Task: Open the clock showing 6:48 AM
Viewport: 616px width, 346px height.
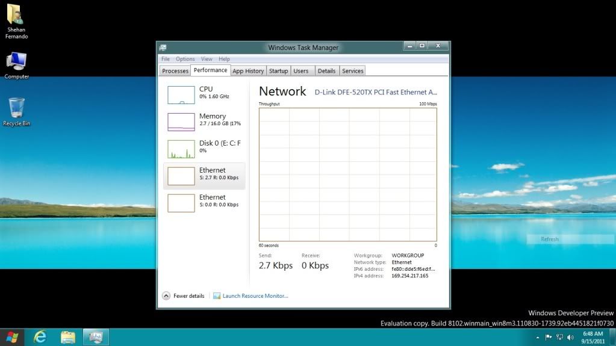Action: tap(593, 338)
